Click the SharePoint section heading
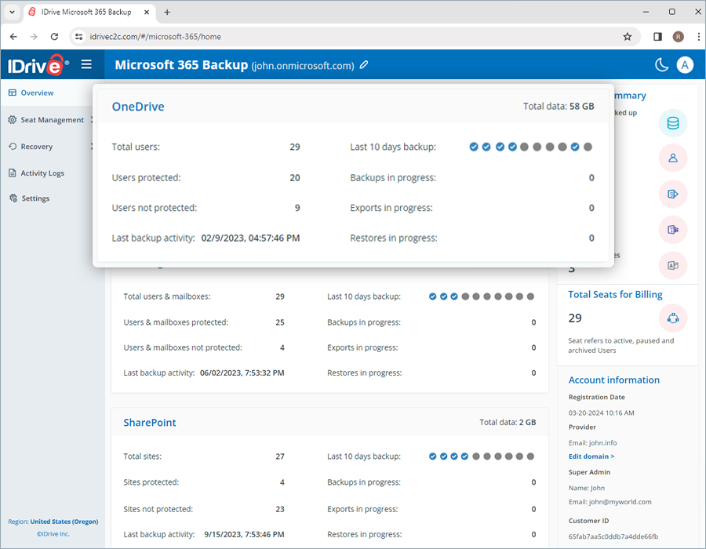 coord(150,423)
